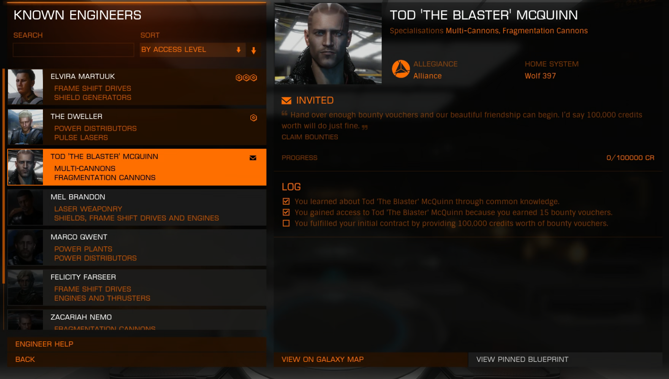
Task: Click VIEW ON GALAXY MAP button
Action: [x=371, y=359]
